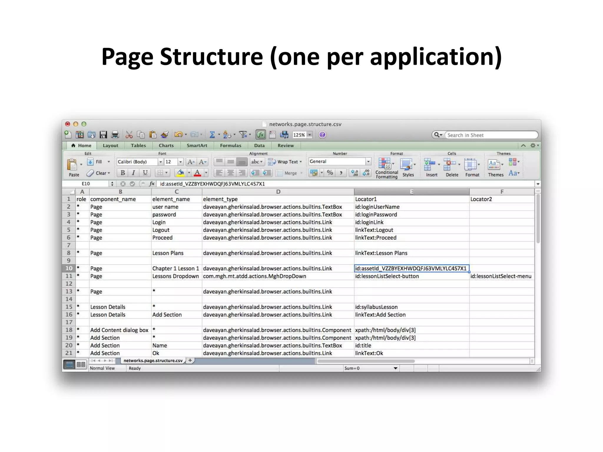Screen dimensions: 603x452
Task: Align text right in cell
Action: (x=242, y=173)
